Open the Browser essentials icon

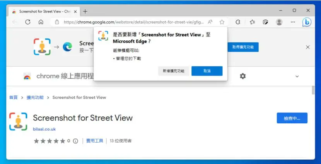click(266, 22)
